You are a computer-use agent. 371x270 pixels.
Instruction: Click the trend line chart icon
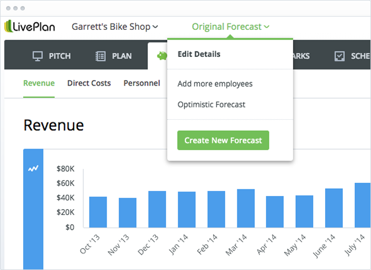pyautogui.click(x=33, y=168)
